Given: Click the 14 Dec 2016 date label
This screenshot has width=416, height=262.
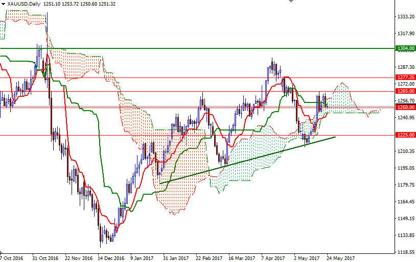Looking at the screenshot, I should [x=111, y=258].
